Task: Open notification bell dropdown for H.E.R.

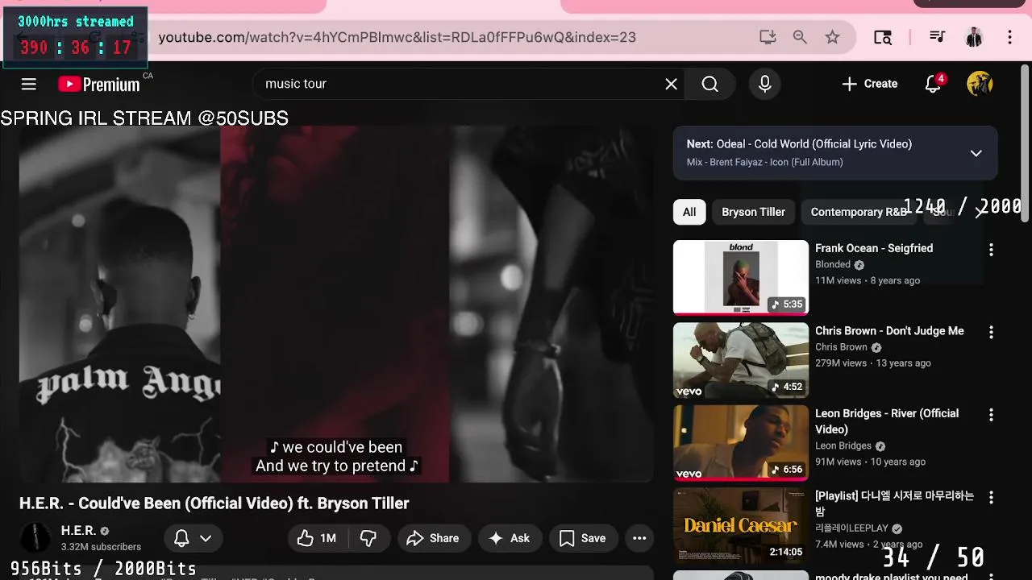Action: (x=193, y=538)
